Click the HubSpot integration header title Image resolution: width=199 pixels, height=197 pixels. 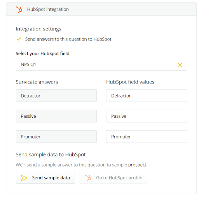pyautogui.click(x=48, y=9)
